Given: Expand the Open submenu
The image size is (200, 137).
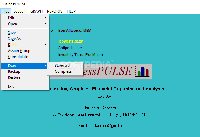Looking at the screenshot, I should [x=24, y=24].
